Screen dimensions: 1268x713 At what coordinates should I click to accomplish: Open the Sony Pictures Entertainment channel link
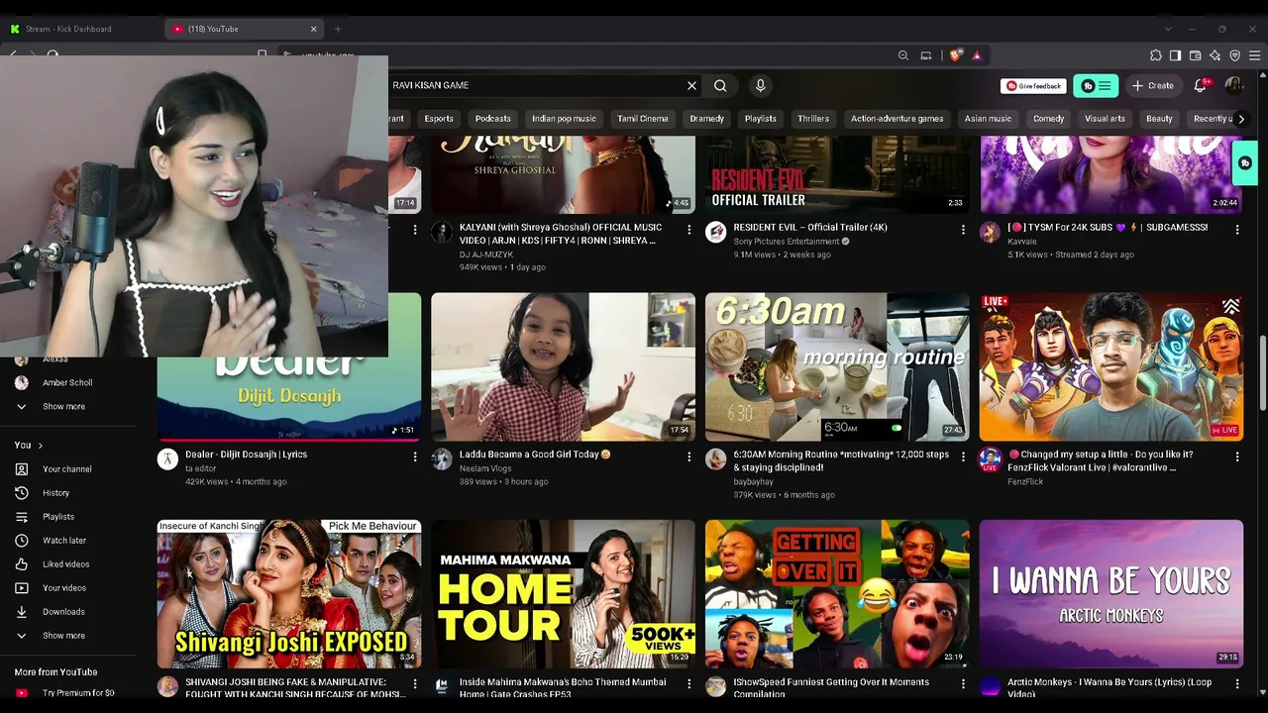click(x=787, y=242)
